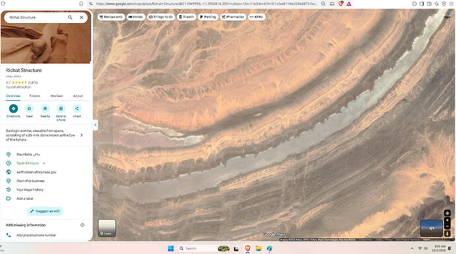456x254 pixels.
Task: Zoom out the map with the minus button
Action: [447, 226]
